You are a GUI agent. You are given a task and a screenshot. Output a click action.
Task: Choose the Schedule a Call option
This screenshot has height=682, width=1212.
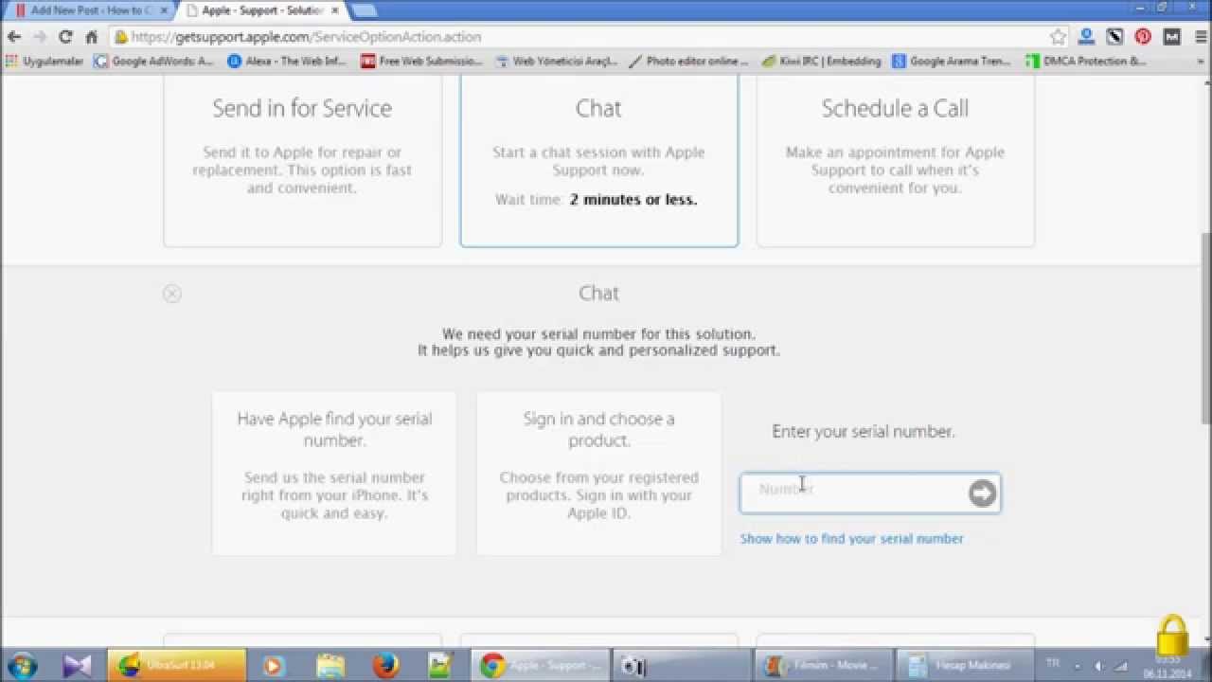click(896, 161)
